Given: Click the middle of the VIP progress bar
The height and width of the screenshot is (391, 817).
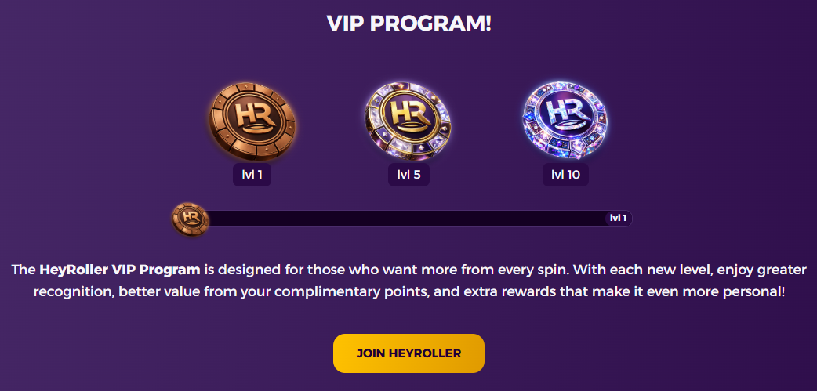Looking at the screenshot, I should 409,219.
